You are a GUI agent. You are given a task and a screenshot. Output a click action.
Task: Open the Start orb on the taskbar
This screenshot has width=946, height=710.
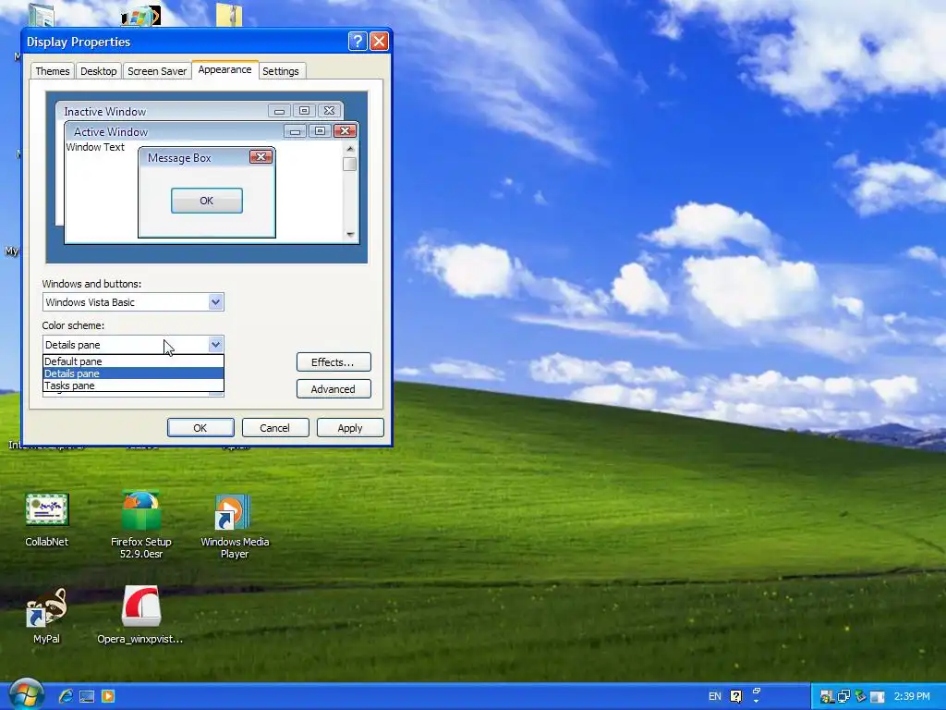[25, 694]
